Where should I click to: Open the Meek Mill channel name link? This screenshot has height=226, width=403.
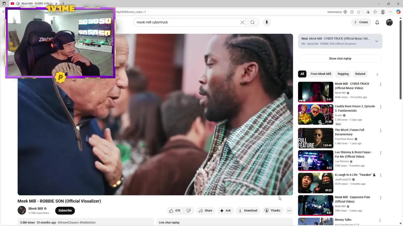pyautogui.click(x=36, y=209)
